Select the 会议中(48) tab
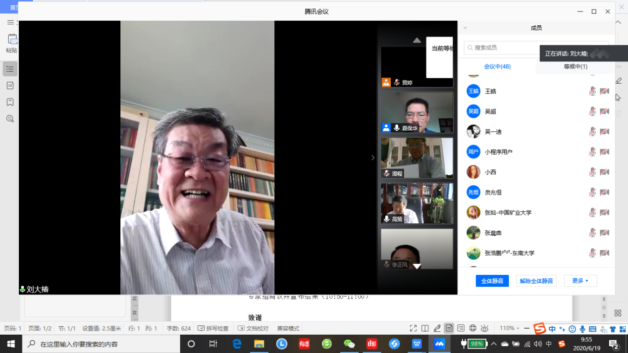Screen dimensions: 628x353 497,66
